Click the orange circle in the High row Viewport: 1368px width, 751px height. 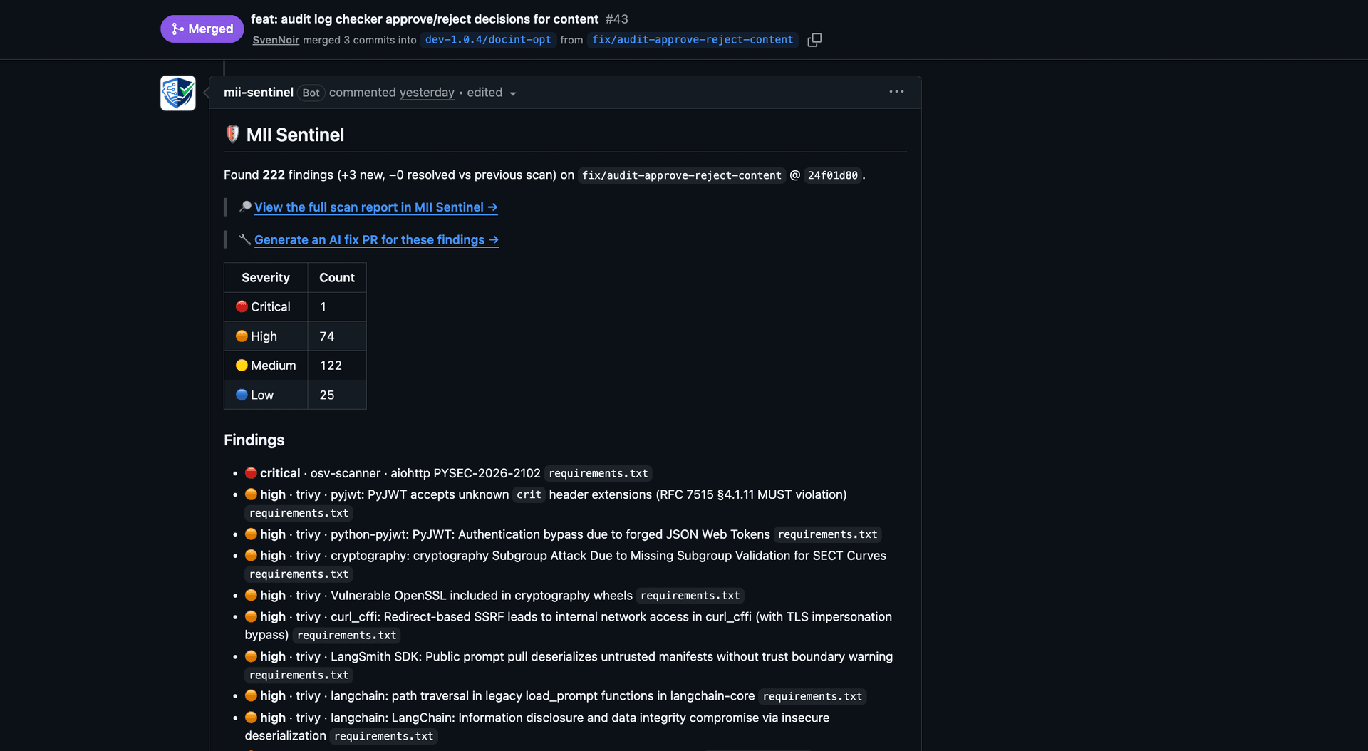[x=242, y=336]
